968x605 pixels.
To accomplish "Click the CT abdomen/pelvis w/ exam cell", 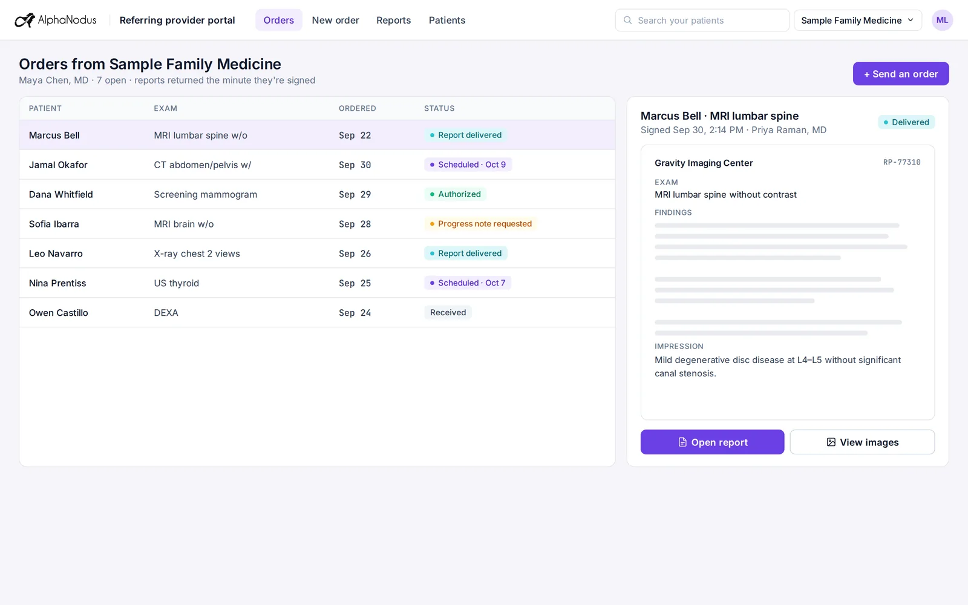I will [x=202, y=165].
